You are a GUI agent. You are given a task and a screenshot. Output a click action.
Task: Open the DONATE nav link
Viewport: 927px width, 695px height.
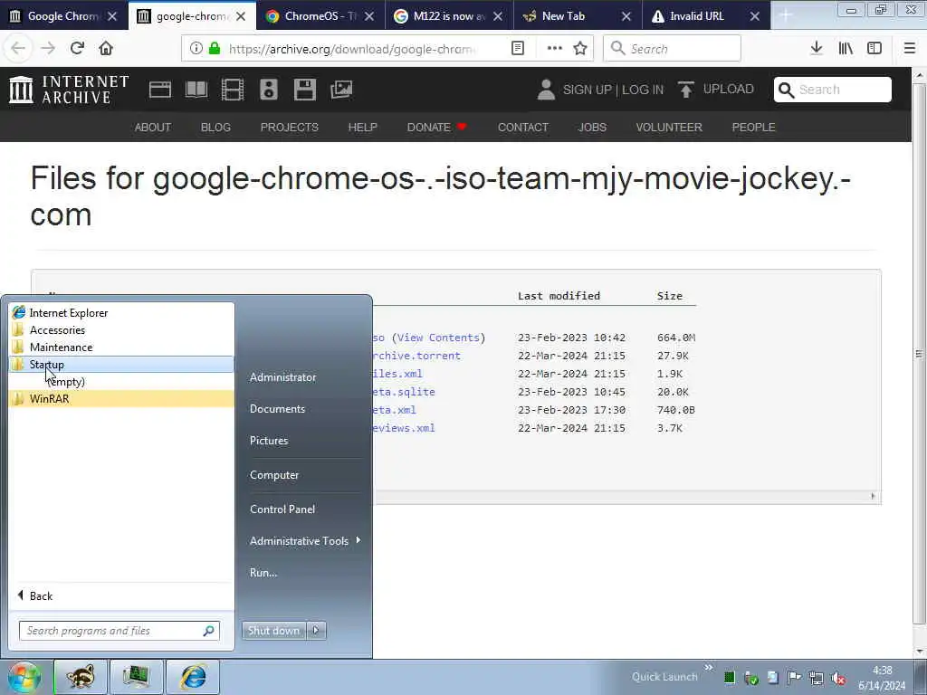(x=436, y=127)
